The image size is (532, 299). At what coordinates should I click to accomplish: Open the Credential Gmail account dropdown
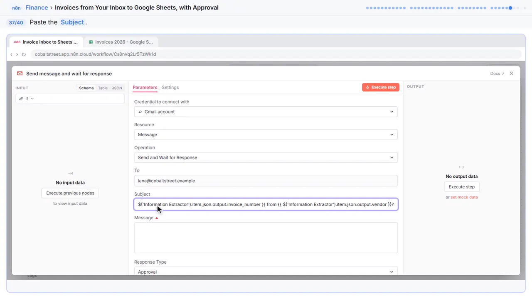pyautogui.click(x=266, y=112)
